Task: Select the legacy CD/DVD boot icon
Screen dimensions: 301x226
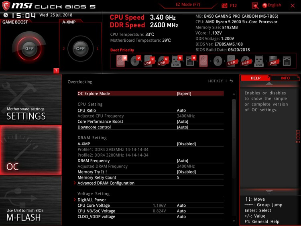Action: click(x=218, y=61)
